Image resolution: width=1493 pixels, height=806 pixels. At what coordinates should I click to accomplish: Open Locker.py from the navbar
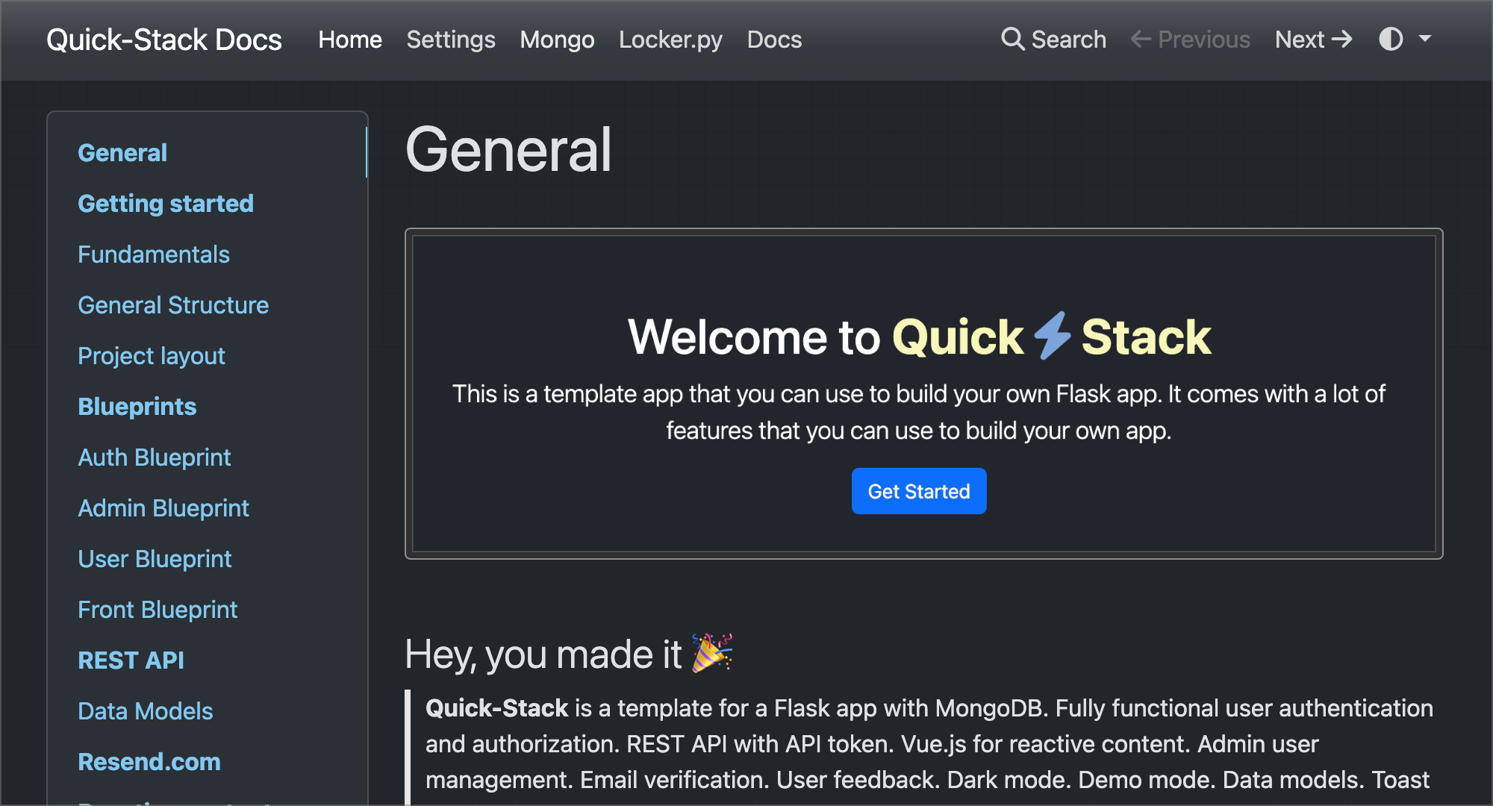coord(670,40)
